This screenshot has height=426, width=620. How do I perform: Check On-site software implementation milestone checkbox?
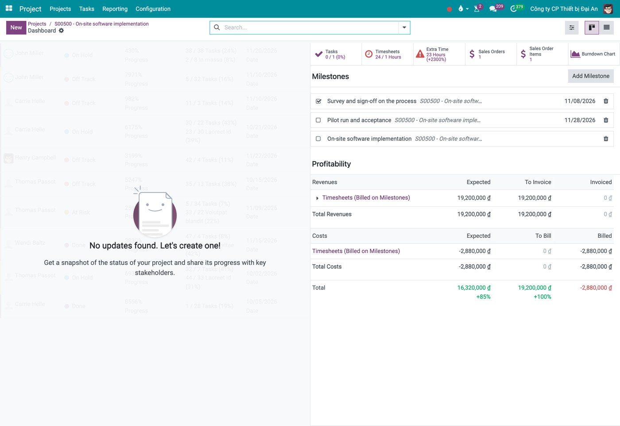pyautogui.click(x=318, y=139)
